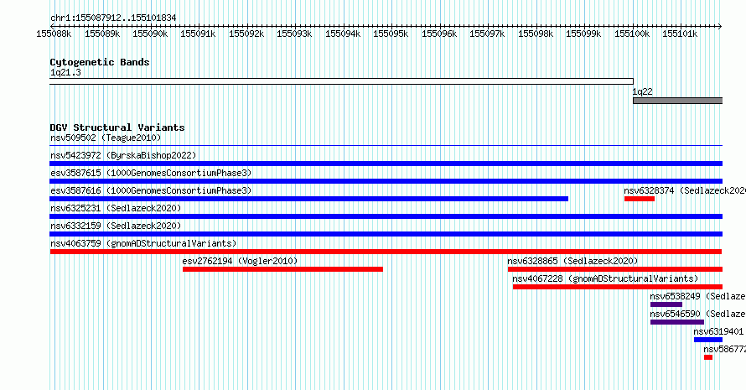This screenshot has height=390, width=746.
Task: Select the red nsv6328865 variant bar
Action: pyautogui.click(x=614, y=269)
